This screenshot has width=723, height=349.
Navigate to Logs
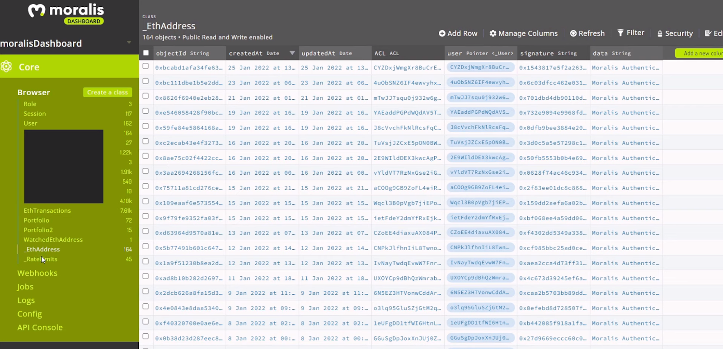[x=26, y=300]
